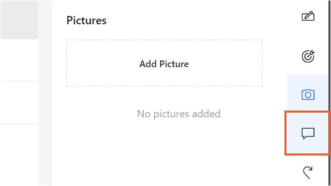Screen dimensions: 331x186
Task: Open the target goals icon
Action: pyautogui.click(x=308, y=56)
